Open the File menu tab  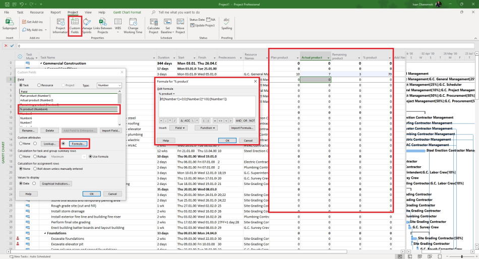[7, 12]
